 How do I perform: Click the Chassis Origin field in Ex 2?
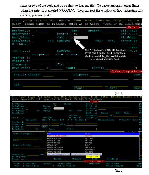click(37, 145)
